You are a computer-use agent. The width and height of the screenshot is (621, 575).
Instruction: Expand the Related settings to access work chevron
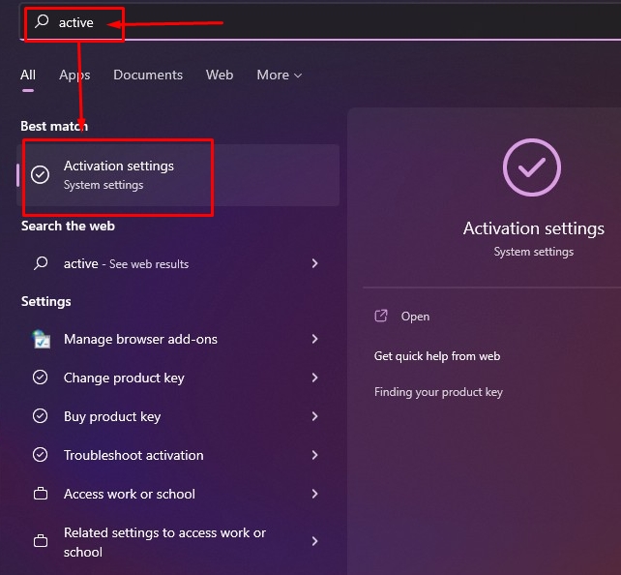pos(315,541)
